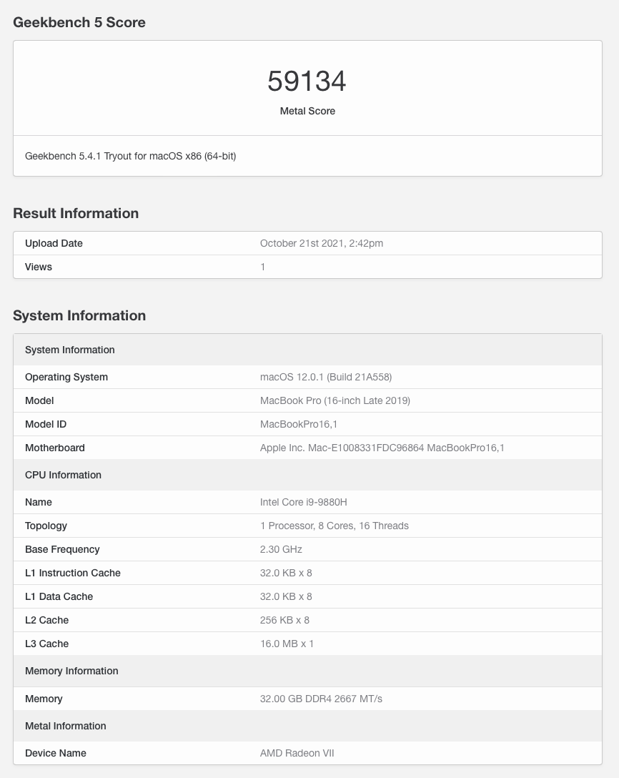Click the 'L1 Data Cache' label
This screenshot has width=619, height=778.
pyautogui.click(x=59, y=596)
